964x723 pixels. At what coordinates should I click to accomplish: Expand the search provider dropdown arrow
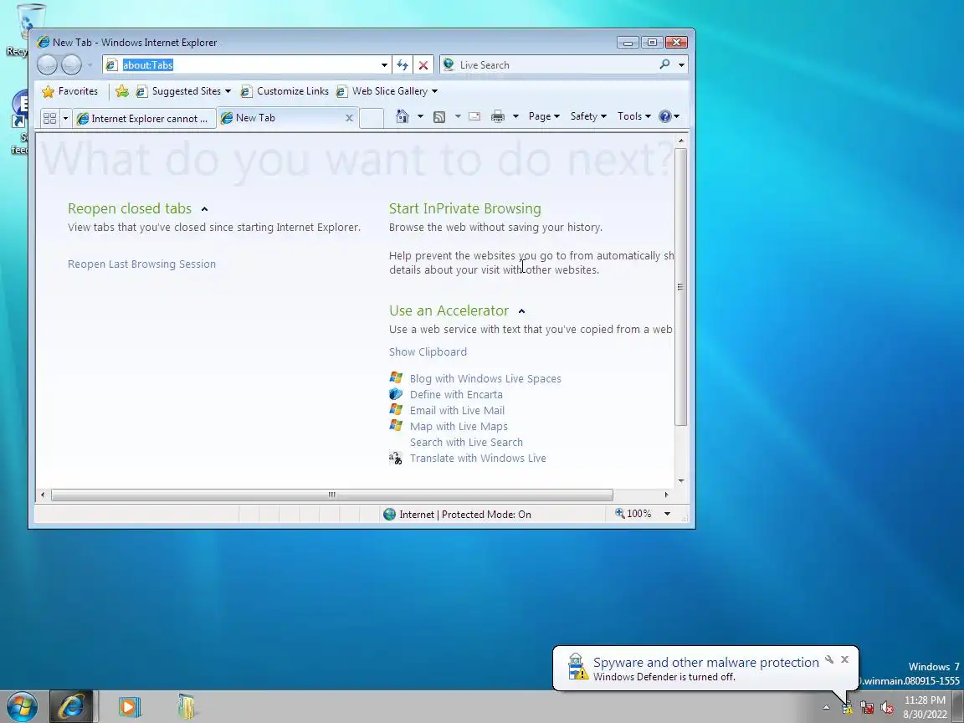681,64
